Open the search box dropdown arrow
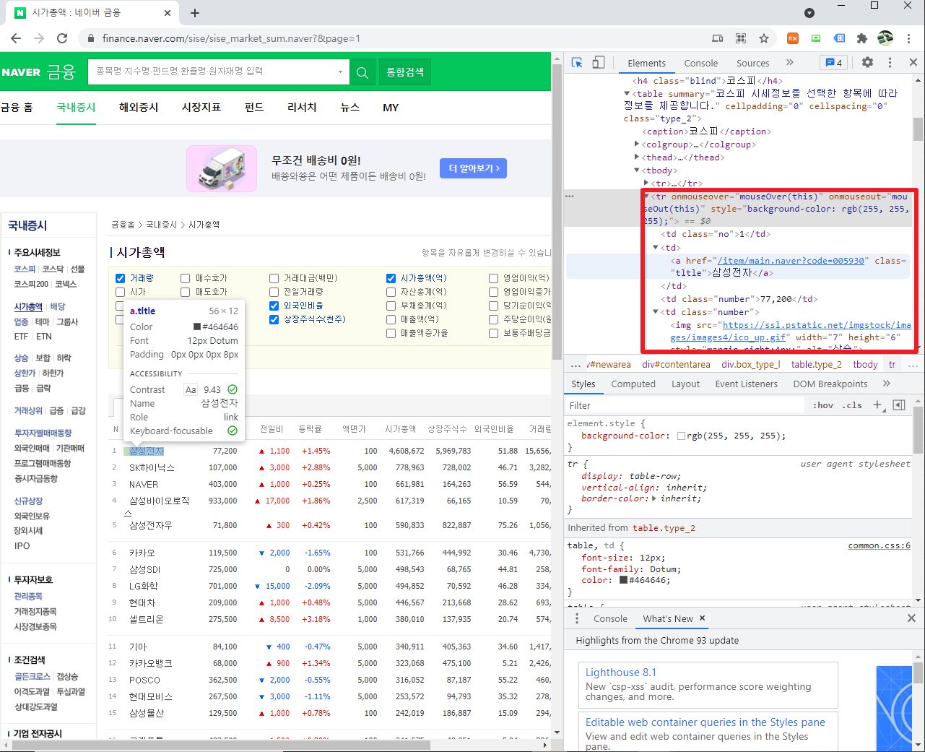Image resolution: width=925 pixels, height=752 pixels. point(340,72)
